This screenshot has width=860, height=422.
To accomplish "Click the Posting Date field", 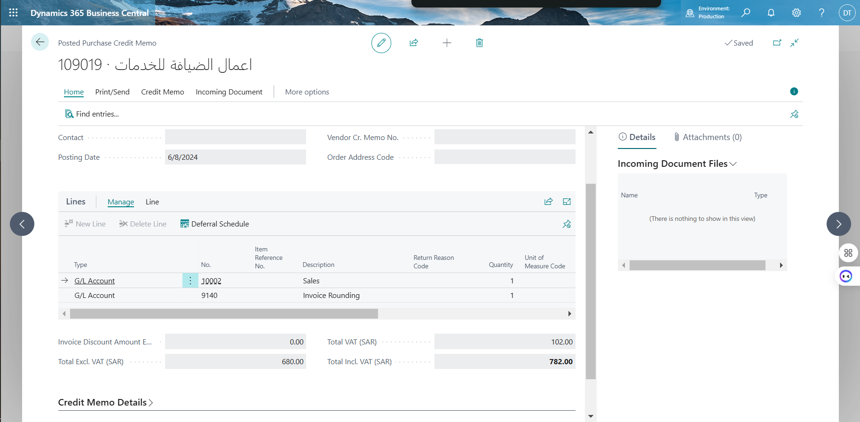I will pyautogui.click(x=236, y=157).
